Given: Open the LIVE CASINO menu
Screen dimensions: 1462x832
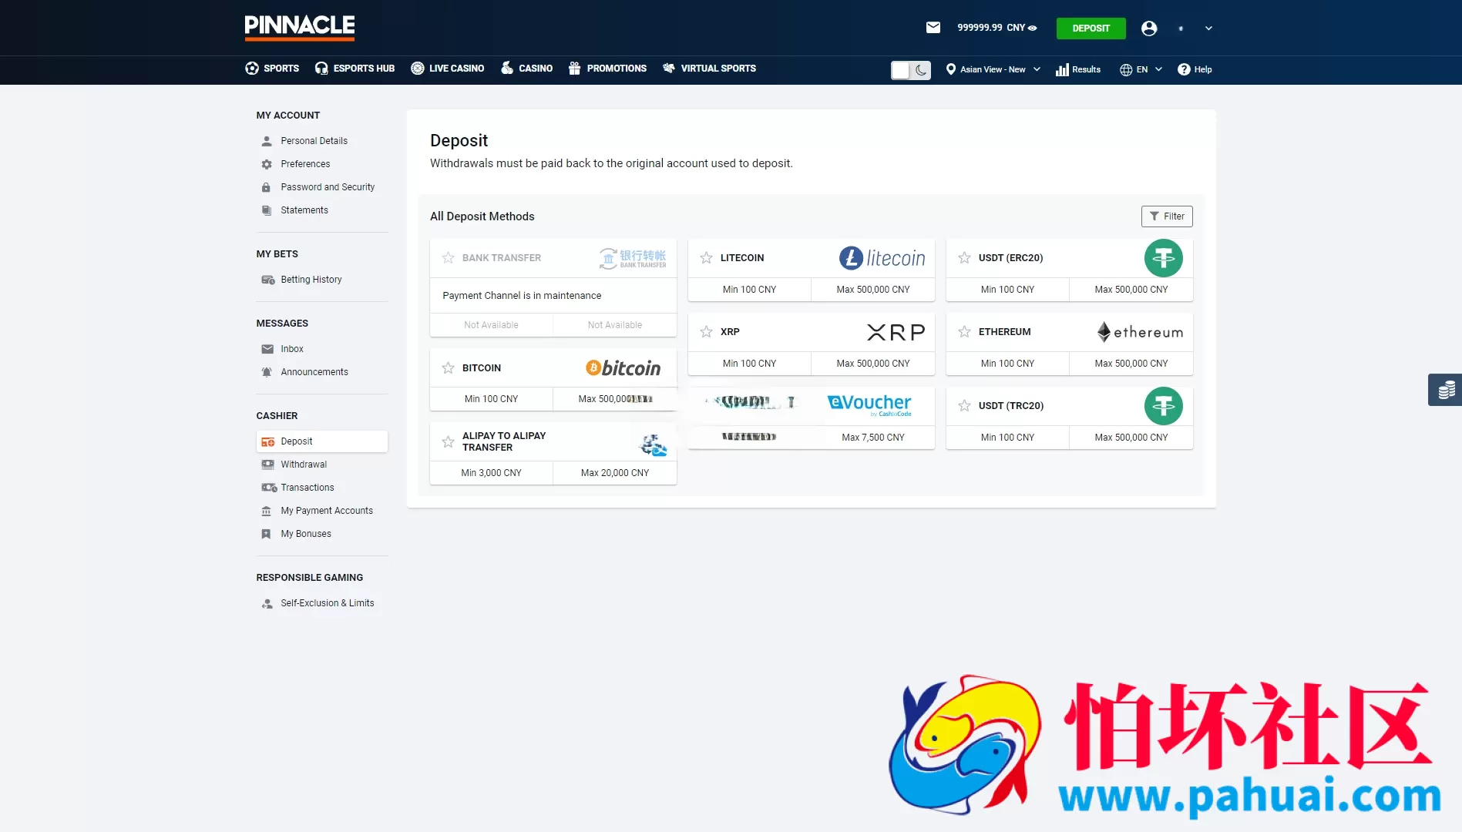Looking at the screenshot, I should pyautogui.click(x=447, y=69).
